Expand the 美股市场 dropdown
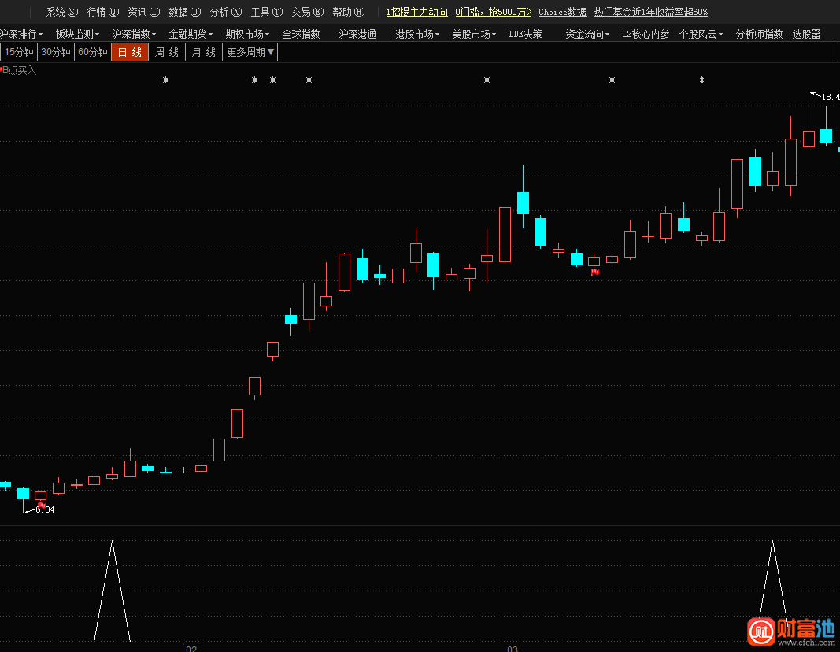This screenshot has width=840, height=652. [x=473, y=35]
